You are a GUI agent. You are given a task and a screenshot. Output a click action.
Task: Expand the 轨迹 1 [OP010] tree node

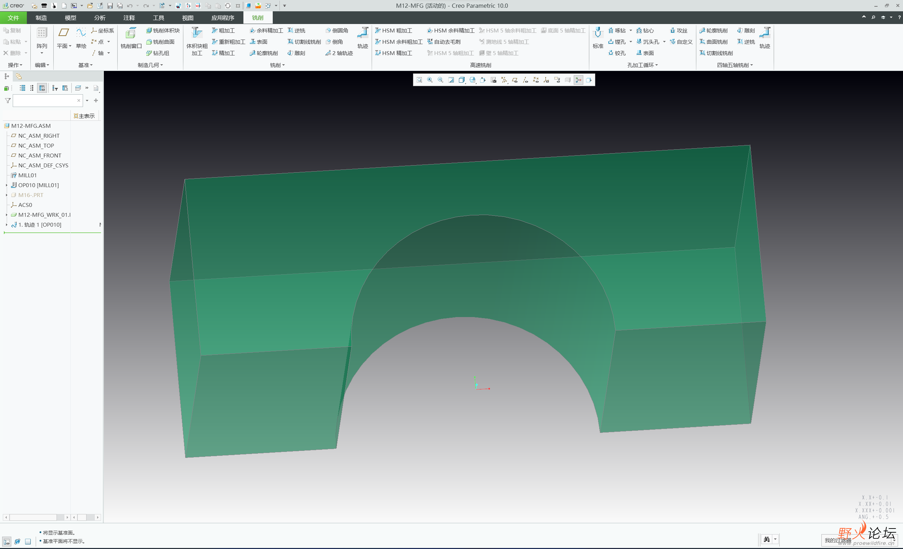pos(7,225)
